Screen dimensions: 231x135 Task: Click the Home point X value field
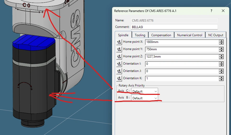[x=182, y=42]
